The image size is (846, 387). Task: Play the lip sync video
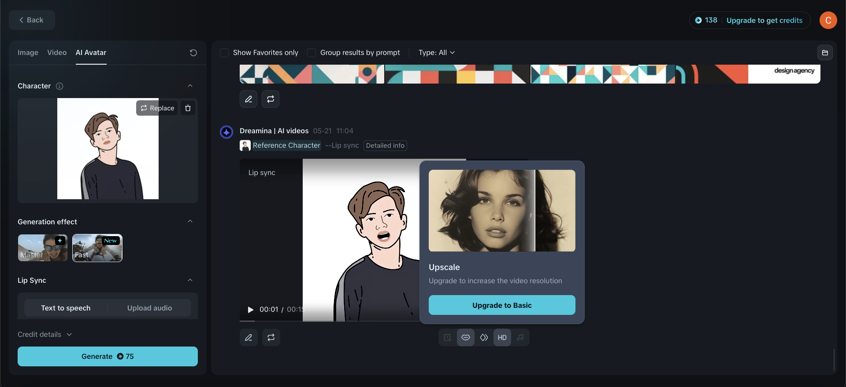pos(251,310)
